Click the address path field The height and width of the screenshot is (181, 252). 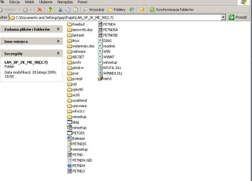115,17
